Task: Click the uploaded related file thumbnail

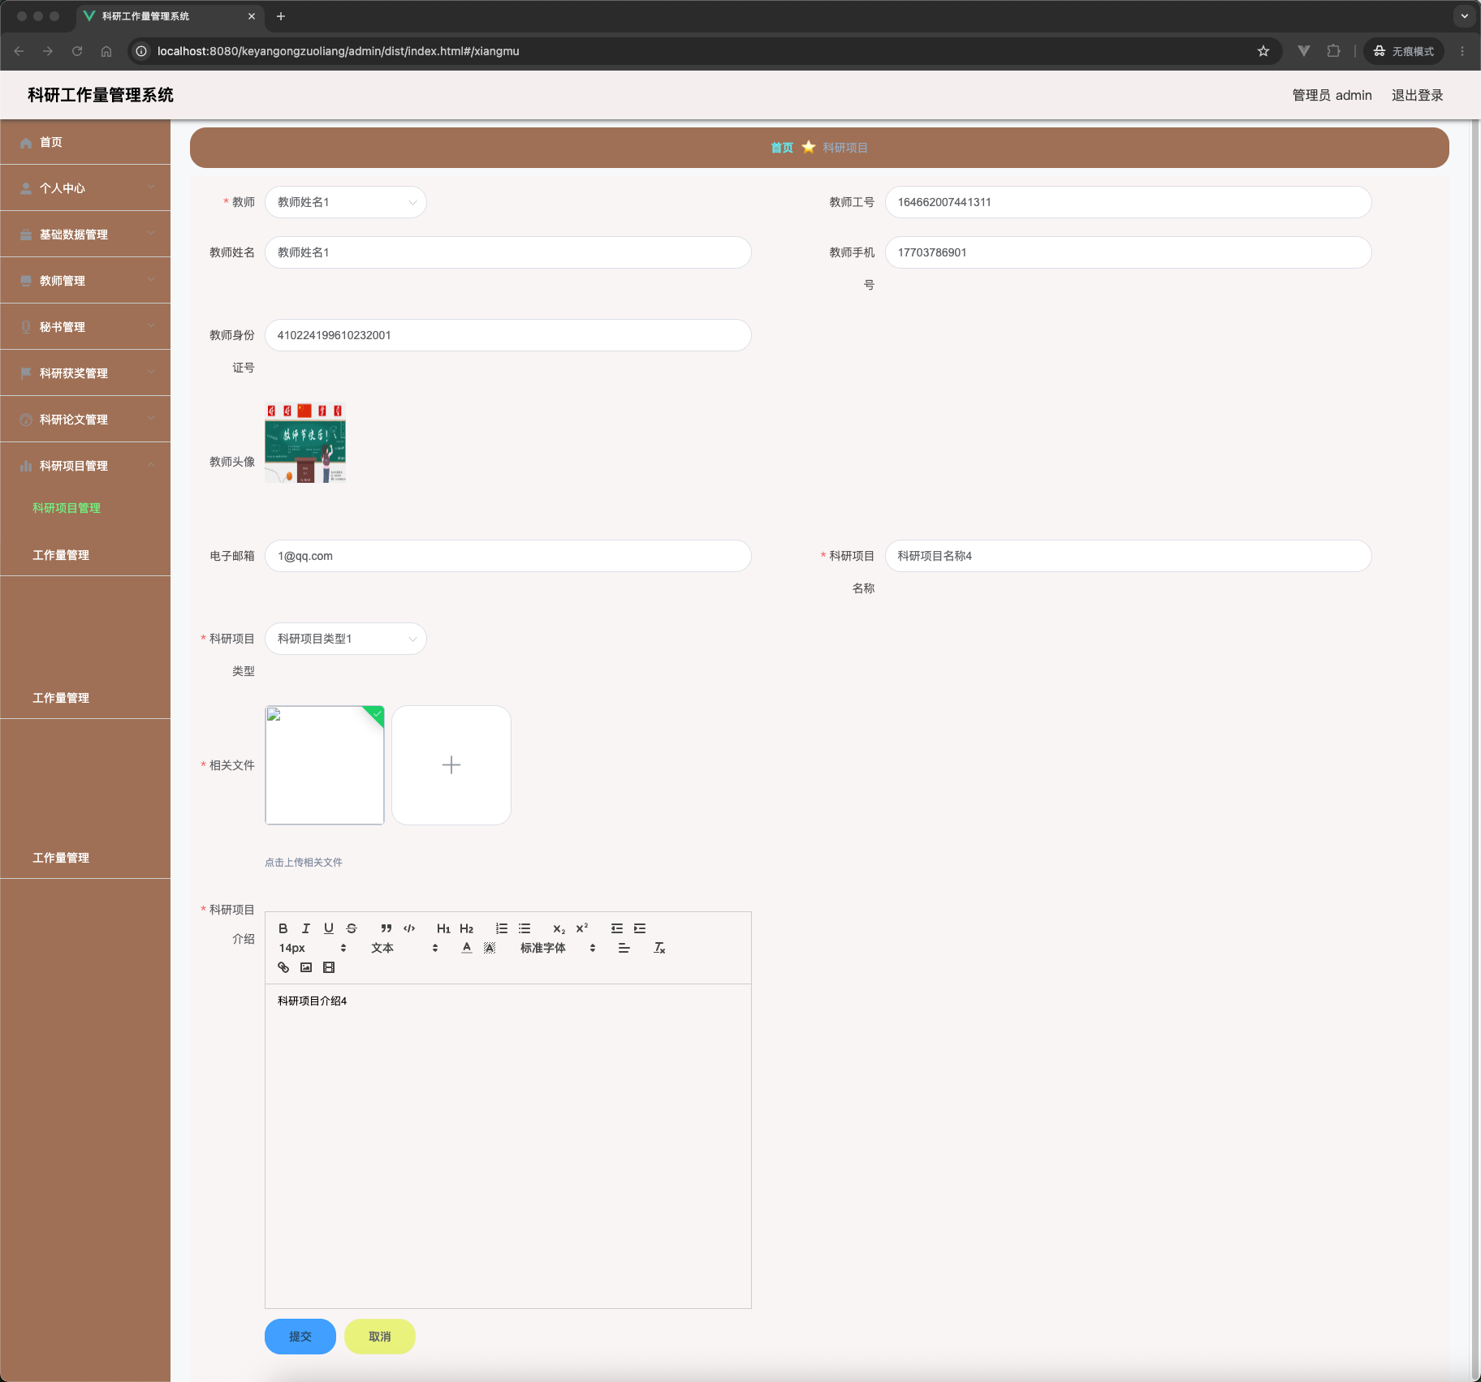Action: coord(325,765)
